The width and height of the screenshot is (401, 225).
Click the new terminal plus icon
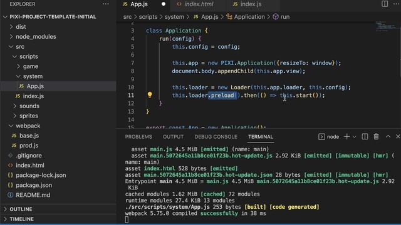click(x=346, y=137)
